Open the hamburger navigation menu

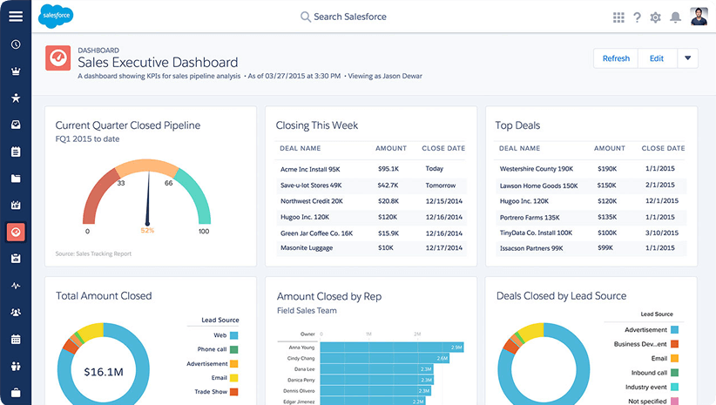coord(16,16)
